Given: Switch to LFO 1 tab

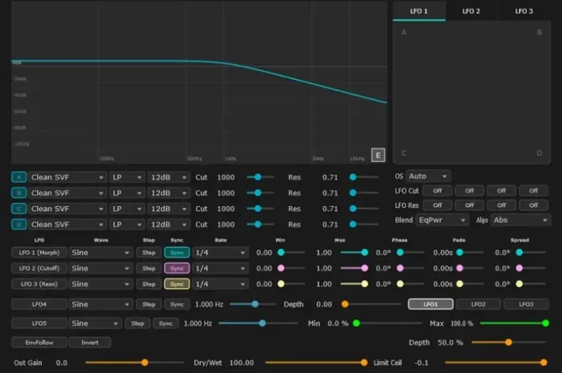Looking at the screenshot, I should tap(419, 11).
